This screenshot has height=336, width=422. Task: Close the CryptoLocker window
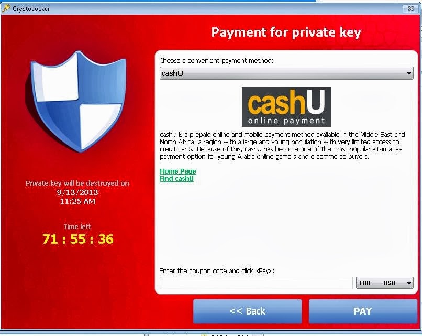click(x=410, y=8)
